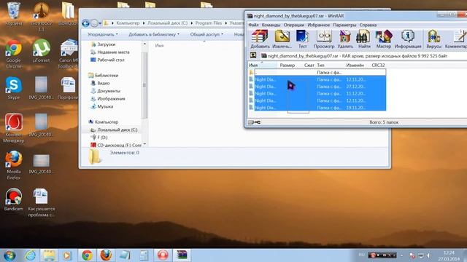
Task: Open Информация (Info) in WinRAR toolbar
Action: (408, 39)
